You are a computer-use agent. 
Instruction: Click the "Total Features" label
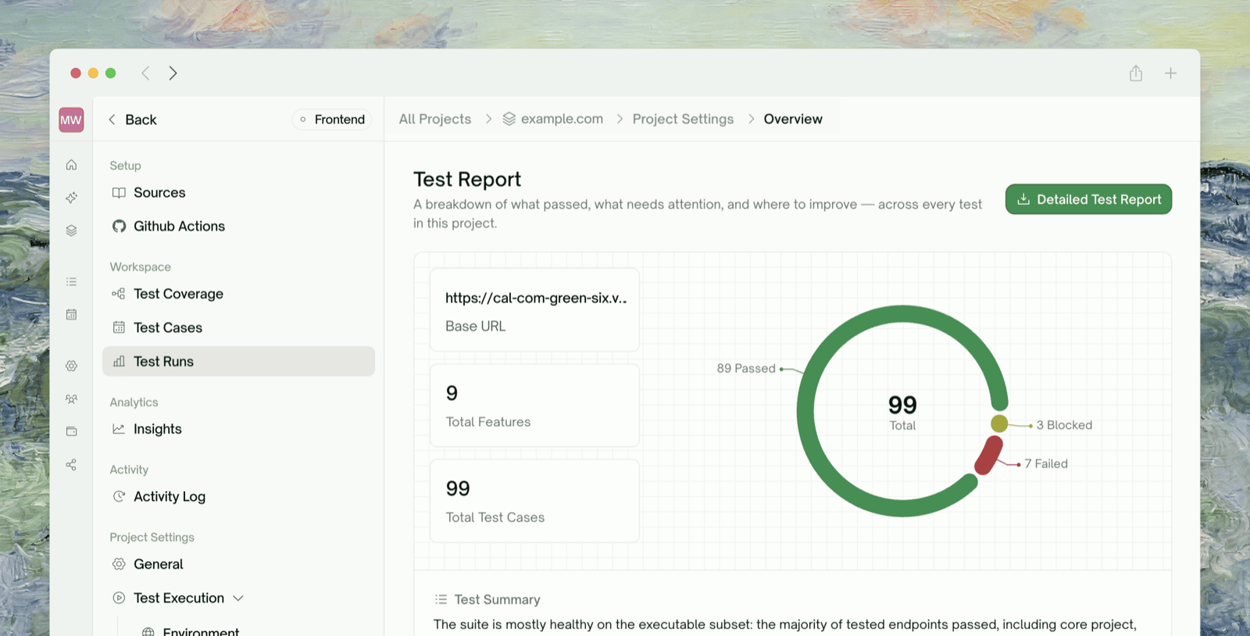pyautogui.click(x=488, y=422)
